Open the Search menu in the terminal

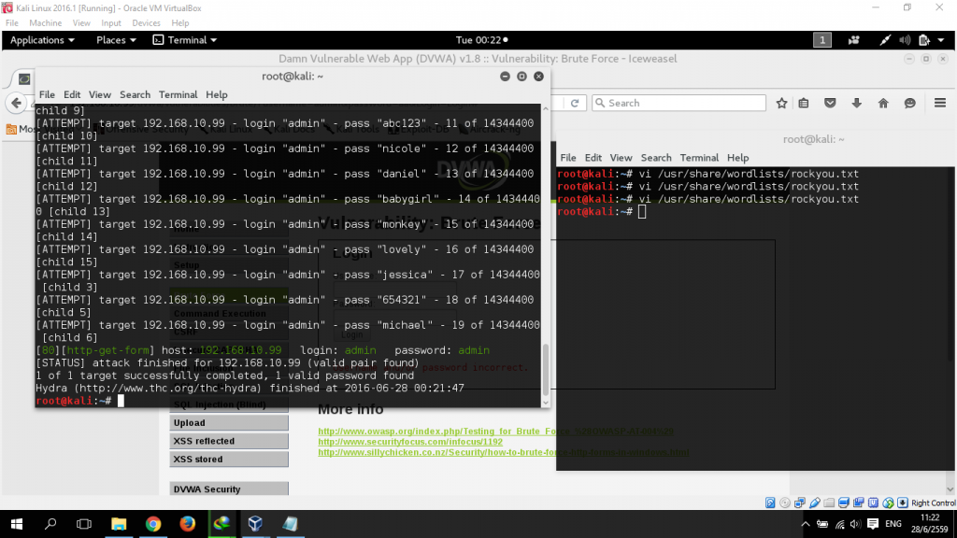135,94
